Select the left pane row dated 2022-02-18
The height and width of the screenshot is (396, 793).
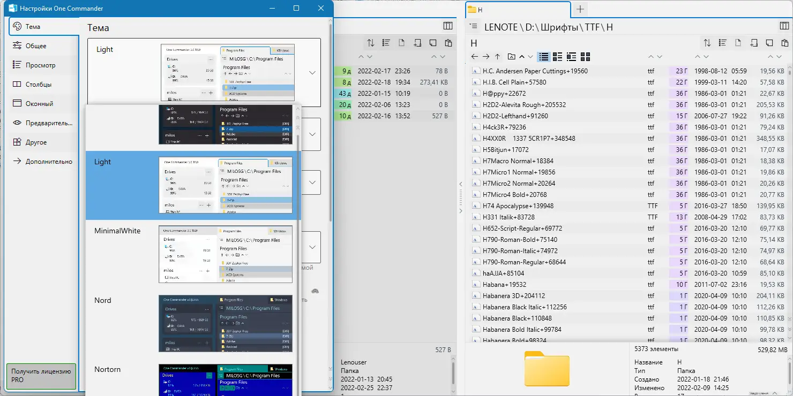393,82
